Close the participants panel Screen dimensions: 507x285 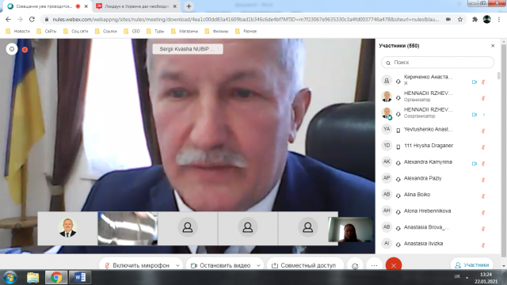pos(493,46)
